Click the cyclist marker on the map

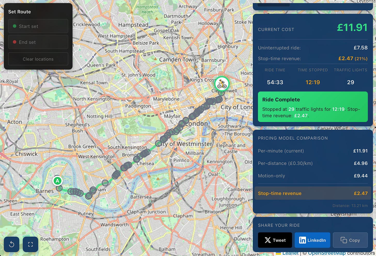tap(222, 83)
